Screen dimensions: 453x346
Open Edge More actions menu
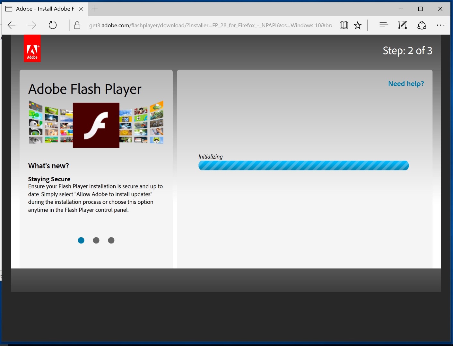click(x=441, y=25)
